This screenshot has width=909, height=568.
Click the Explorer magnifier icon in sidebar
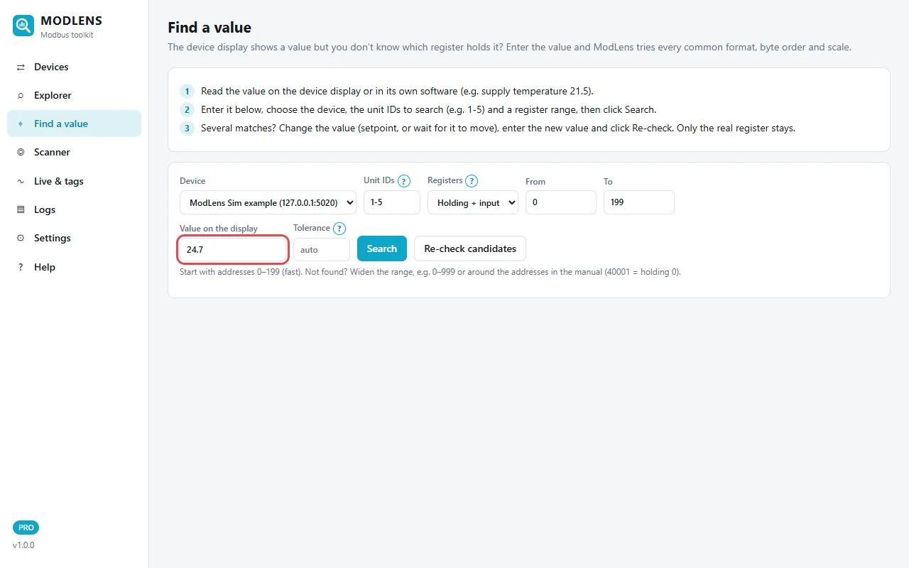click(x=21, y=95)
